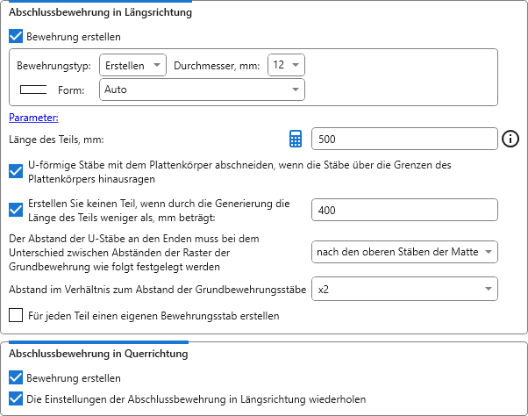Viewport: 528px width, 416px height.
Task: Open 'nach den oberen Stäben der Matte' dropdown
Action: tap(404, 253)
